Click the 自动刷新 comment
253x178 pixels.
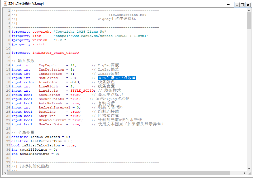pos(106,103)
